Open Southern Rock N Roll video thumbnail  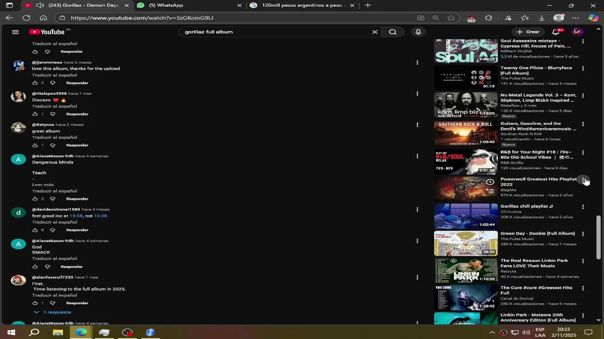point(466,133)
